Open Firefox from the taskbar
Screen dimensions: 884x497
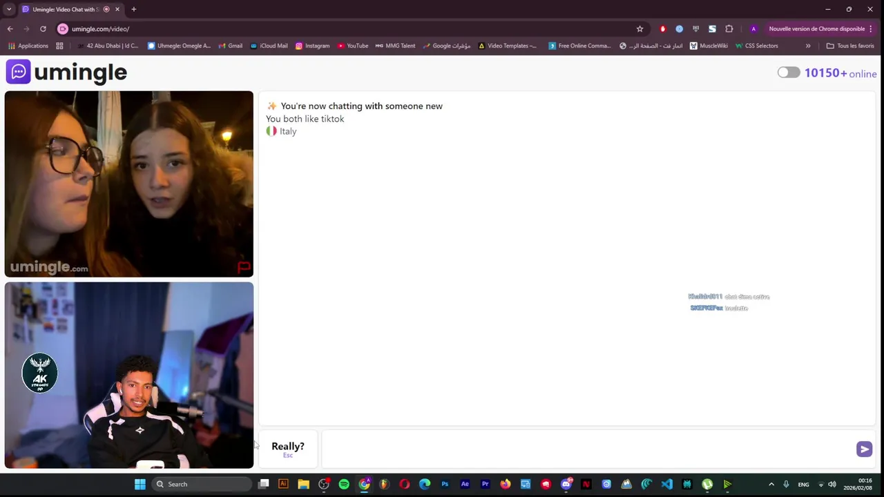pyautogui.click(x=506, y=484)
